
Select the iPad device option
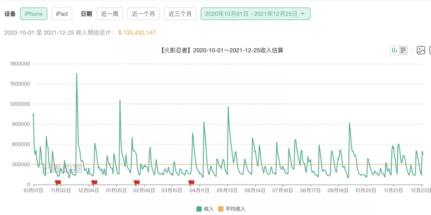[62, 14]
